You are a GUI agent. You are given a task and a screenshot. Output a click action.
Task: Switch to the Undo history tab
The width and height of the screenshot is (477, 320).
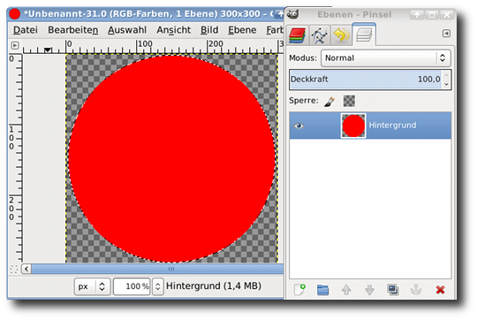(x=341, y=34)
